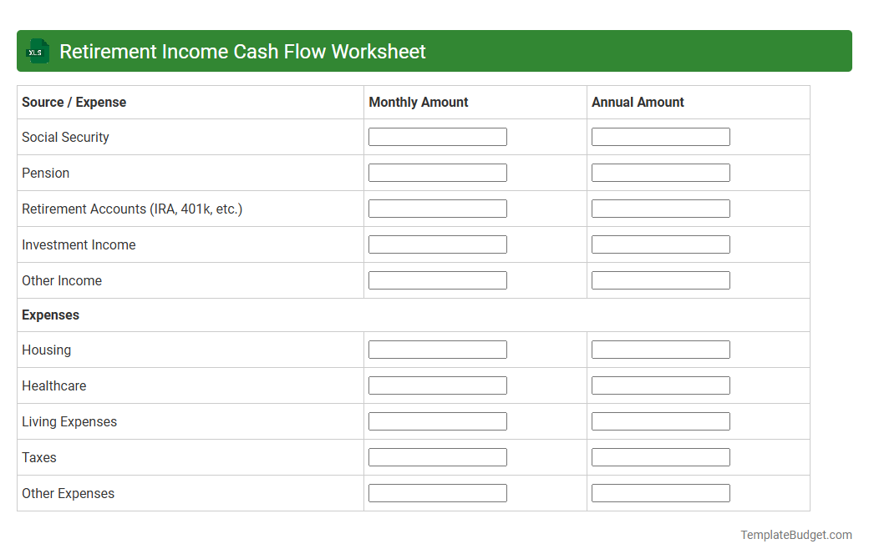Viewport: 869px width, 559px height.
Task: Click the Social Security monthly amount field
Action: (437, 136)
